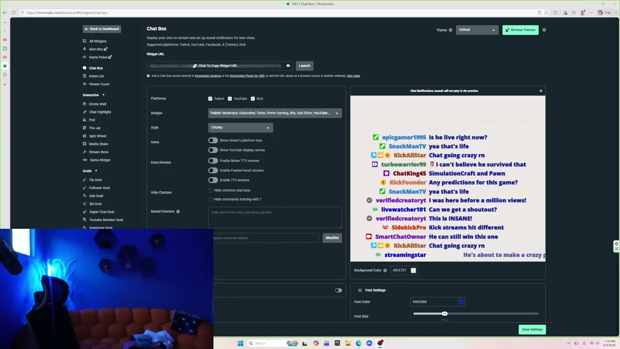Uncheck the YouTube platform checkbox

(x=230, y=99)
